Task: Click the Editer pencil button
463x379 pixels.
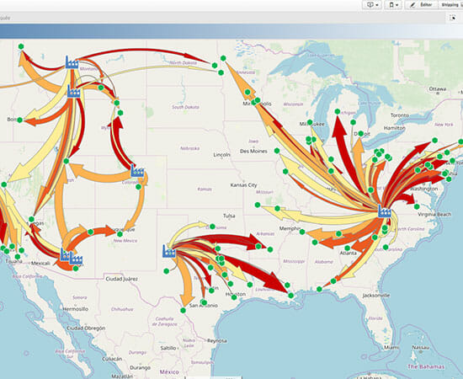Action: click(422, 5)
